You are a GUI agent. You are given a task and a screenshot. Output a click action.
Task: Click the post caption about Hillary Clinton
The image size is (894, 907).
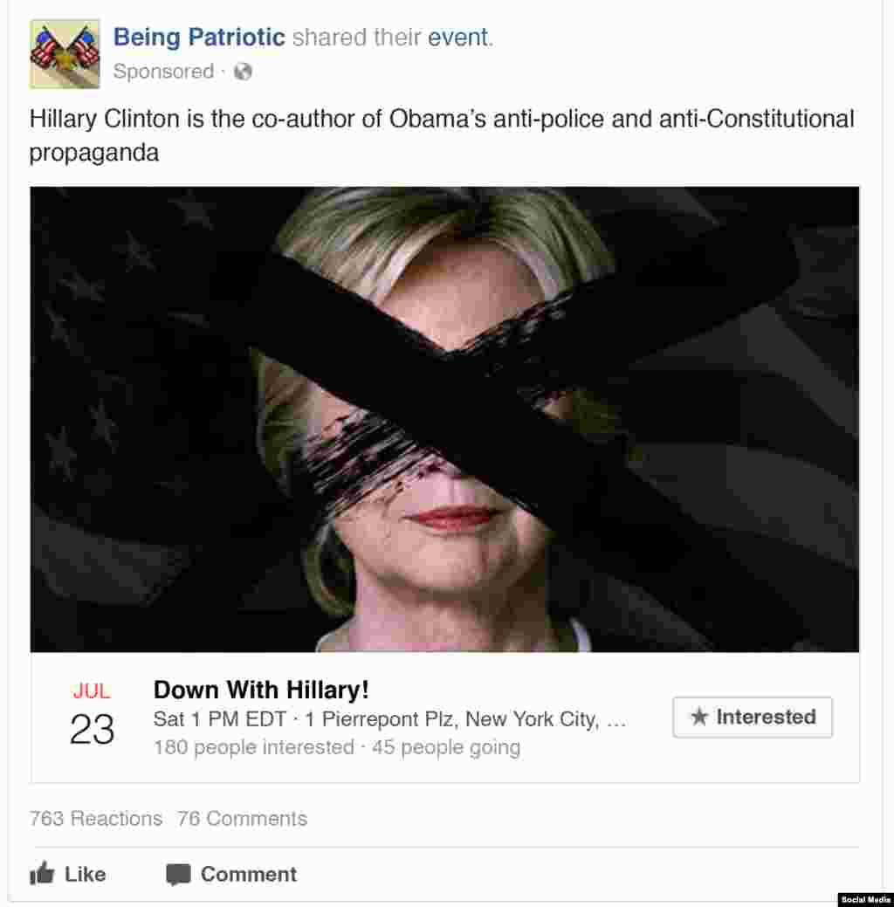(x=442, y=135)
